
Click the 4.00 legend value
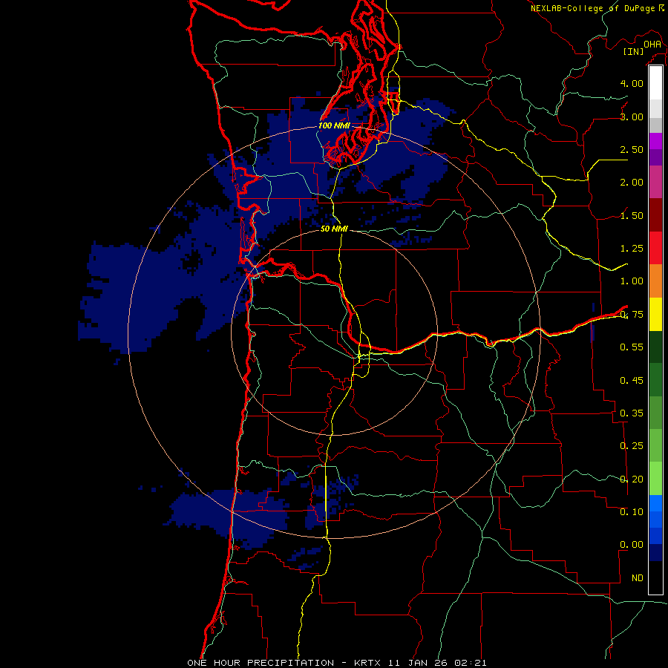point(632,83)
